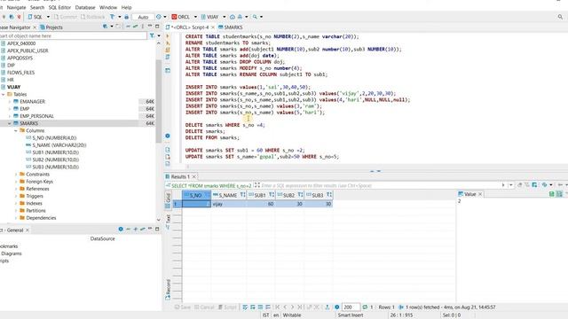Select the SUB2 column in tree
The height and width of the screenshot is (319, 568).
pos(52,159)
